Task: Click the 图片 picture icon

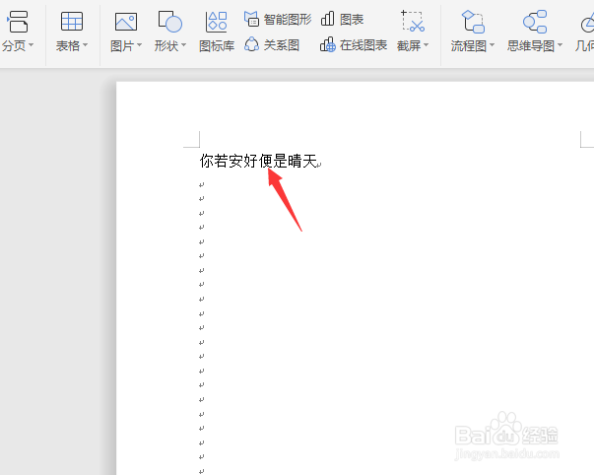Action: pyautogui.click(x=126, y=22)
